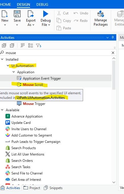
Task: Collapse the Installed section
Action: [x=2, y=59]
